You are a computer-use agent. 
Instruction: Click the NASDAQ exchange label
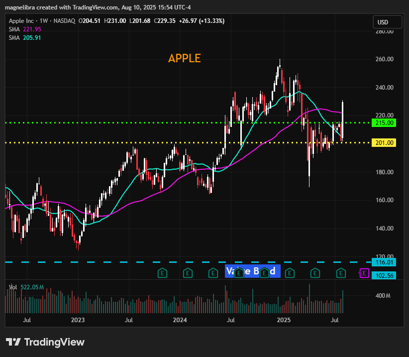pyautogui.click(x=64, y=21)
